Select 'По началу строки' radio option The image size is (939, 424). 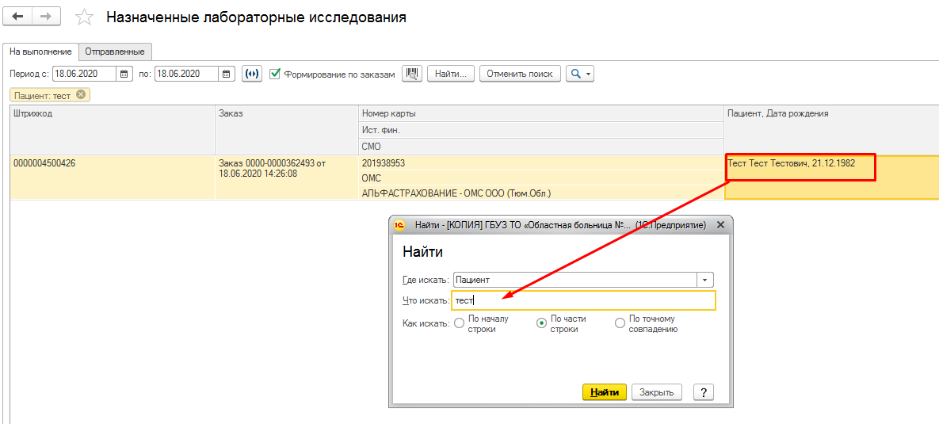[x=460, y=323]
